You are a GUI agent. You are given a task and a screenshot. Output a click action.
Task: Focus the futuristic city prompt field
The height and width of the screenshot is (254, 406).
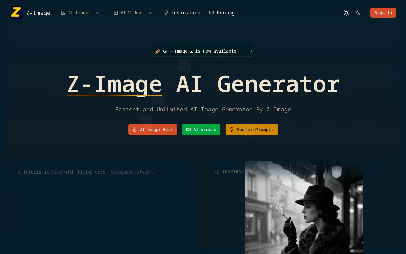(105, 207)
